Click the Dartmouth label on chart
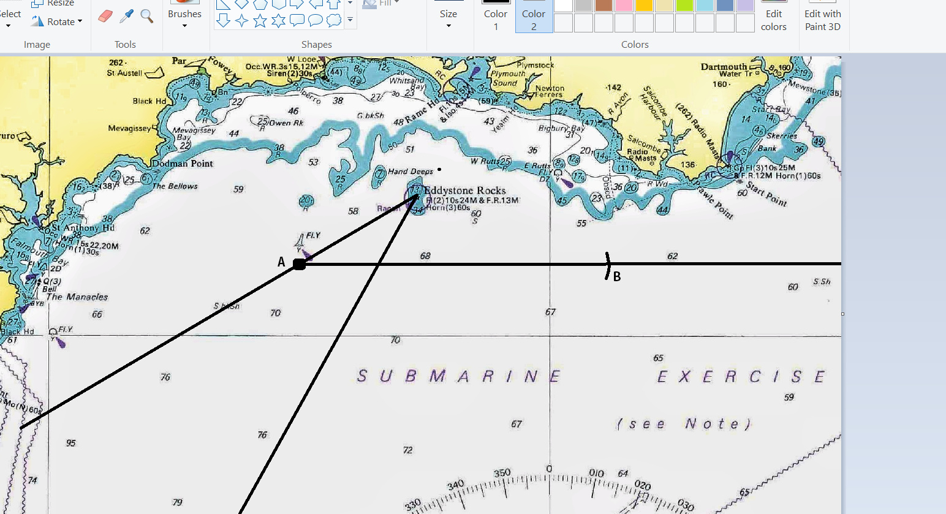Image resolution: width=946 pixels, height=514 pixels. point(724,66)
